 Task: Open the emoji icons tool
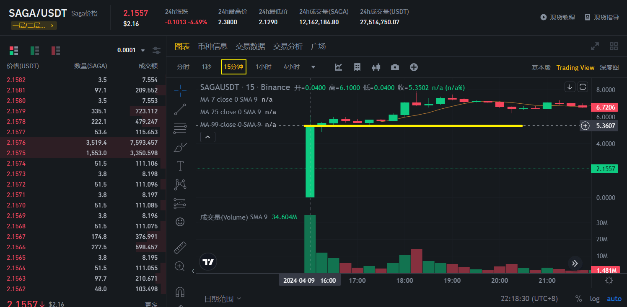coord(180,222)
